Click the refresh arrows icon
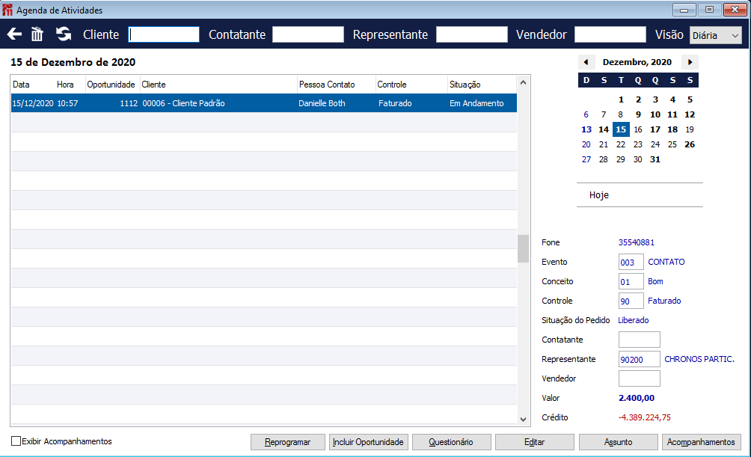 [x=64, y=34]
